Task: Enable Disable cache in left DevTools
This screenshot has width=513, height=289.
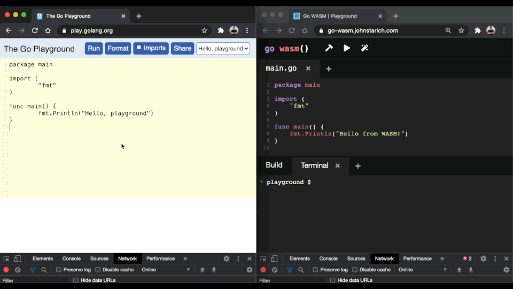Action: pyautogui.click(x=98, y=270)
